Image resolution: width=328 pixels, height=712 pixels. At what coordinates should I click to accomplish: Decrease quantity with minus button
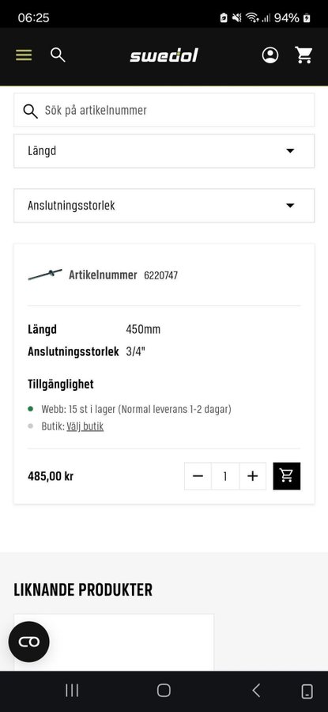pos(198,476)
